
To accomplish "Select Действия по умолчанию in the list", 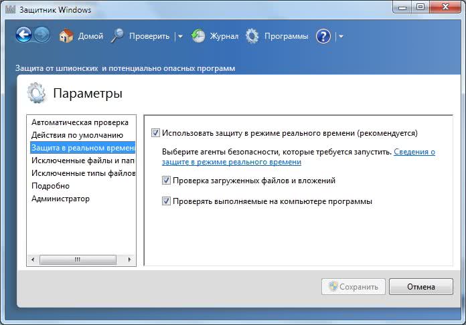I will [81, 135].
